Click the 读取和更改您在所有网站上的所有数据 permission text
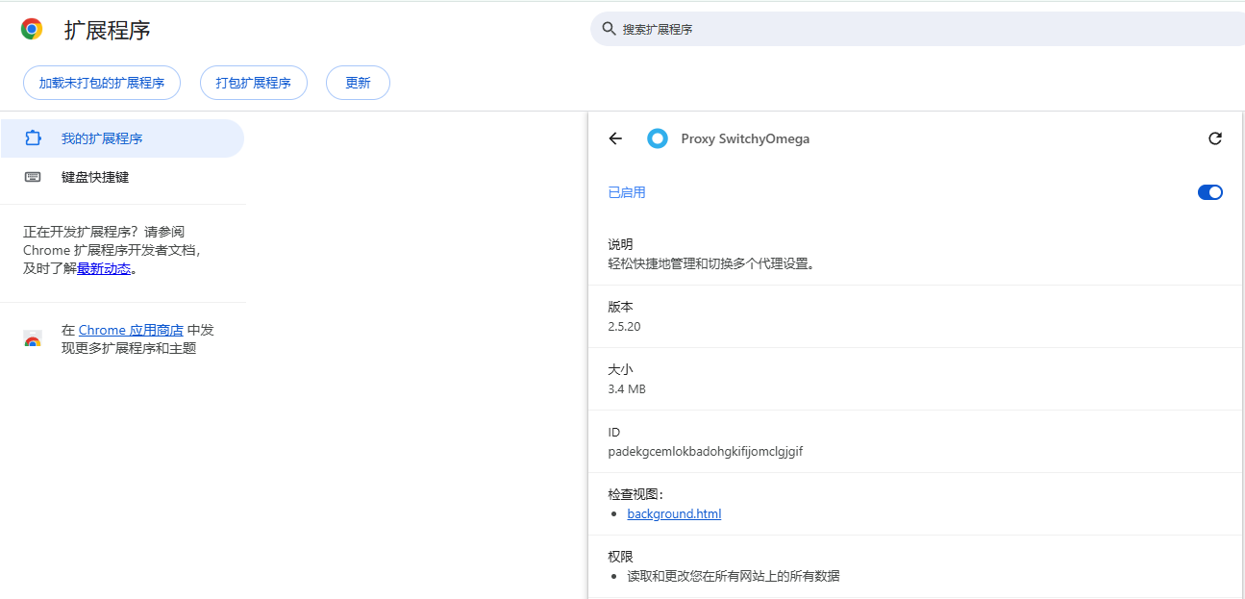Viewport: 1245px width, 599px height. [x=734, y=576]
